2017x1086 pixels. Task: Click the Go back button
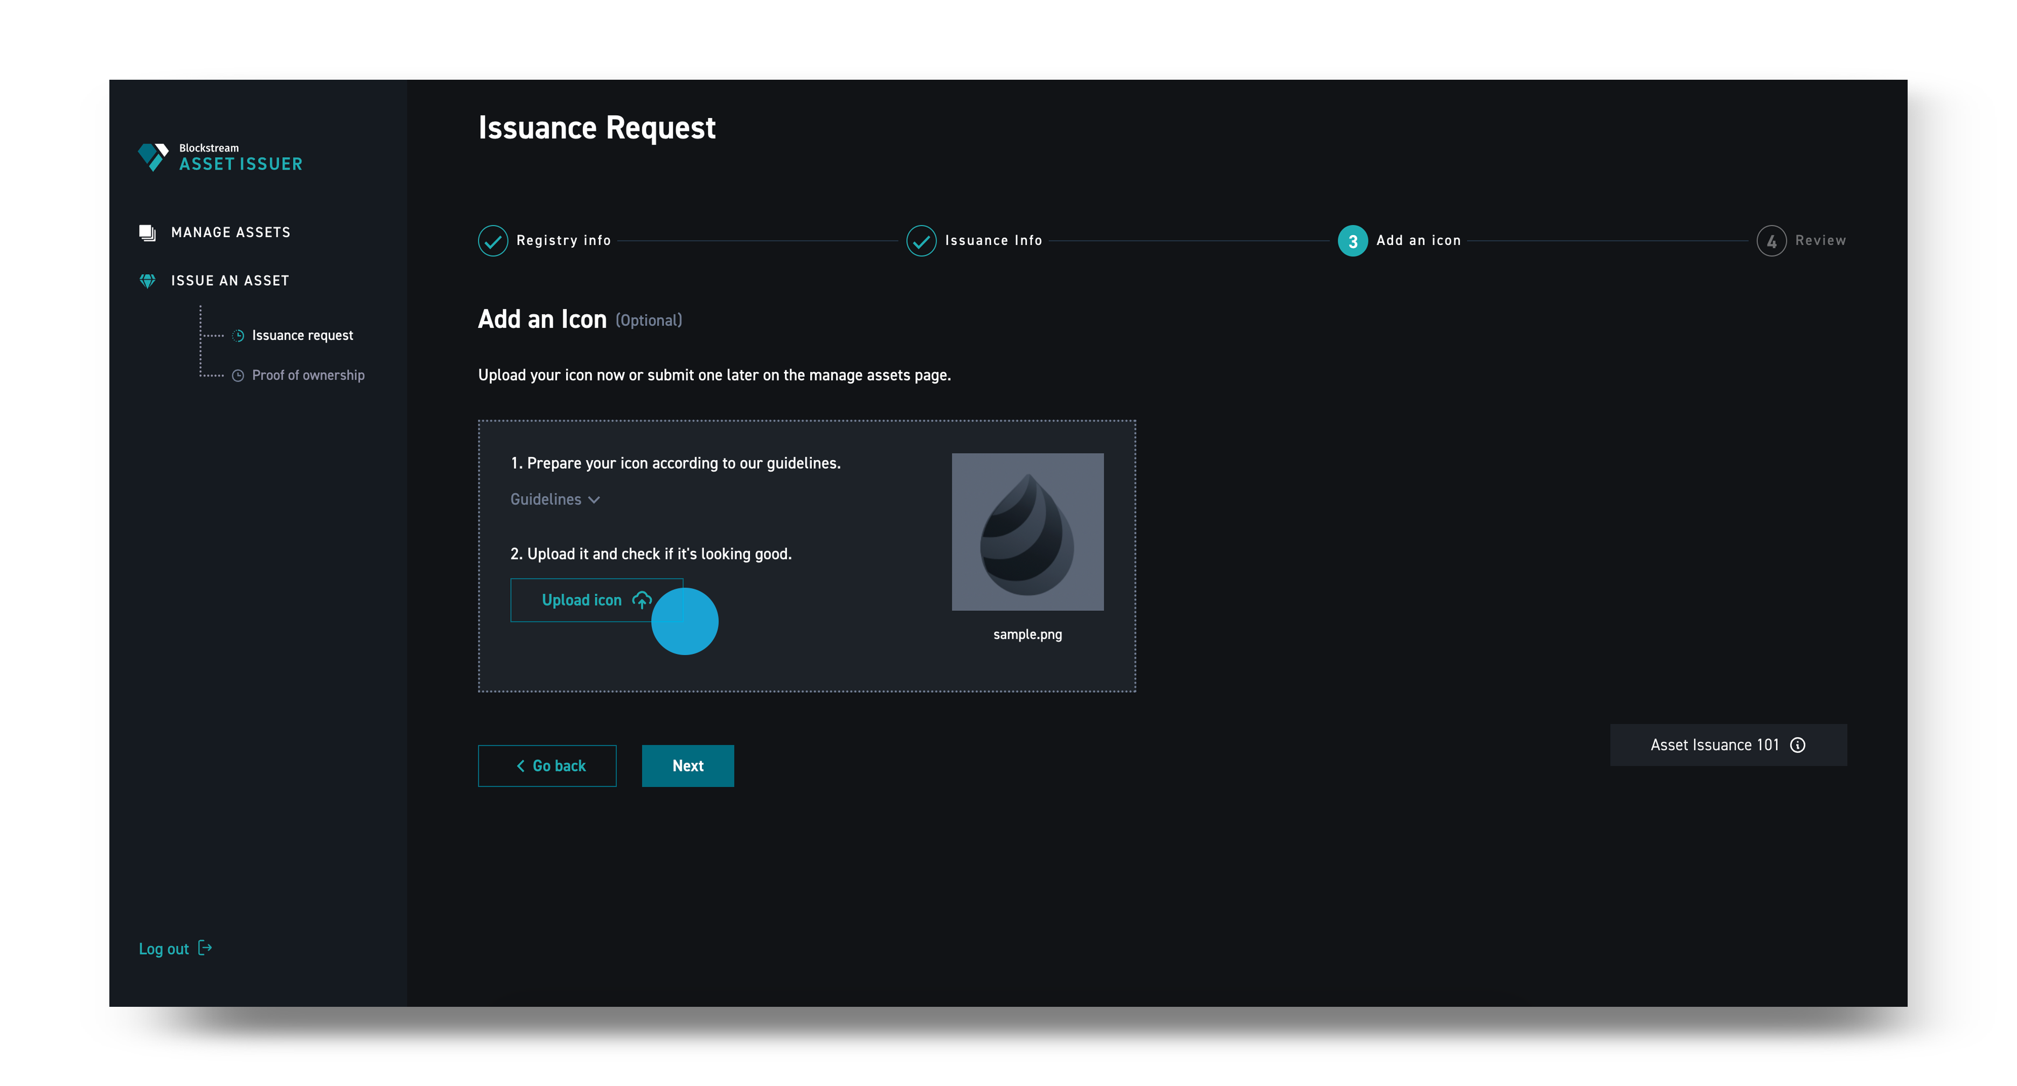click(x=547, y=766)
